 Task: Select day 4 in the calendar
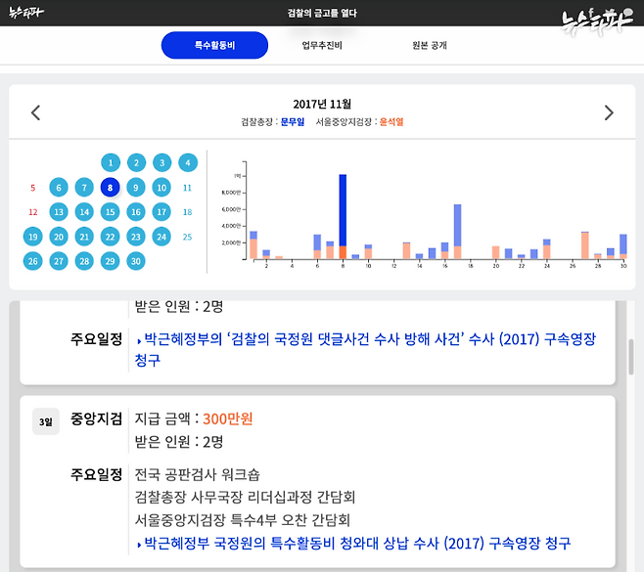point(188,163)
